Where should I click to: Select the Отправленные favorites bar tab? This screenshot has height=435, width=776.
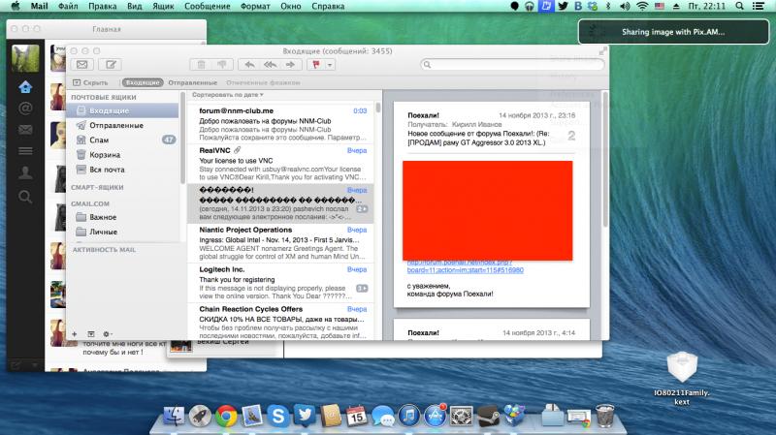tap(192, 82)
